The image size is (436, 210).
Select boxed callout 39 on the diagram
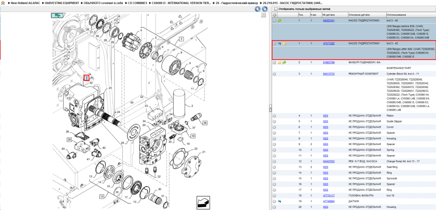point(69,140)
